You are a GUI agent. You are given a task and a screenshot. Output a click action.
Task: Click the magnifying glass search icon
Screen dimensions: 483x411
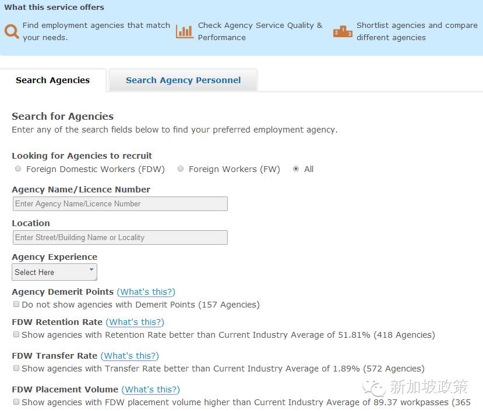pyautogui.click(x=12, y=31)
